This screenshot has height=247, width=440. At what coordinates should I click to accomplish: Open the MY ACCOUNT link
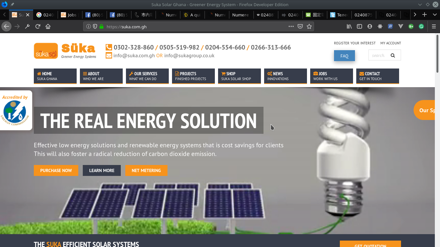pos(391,43)
